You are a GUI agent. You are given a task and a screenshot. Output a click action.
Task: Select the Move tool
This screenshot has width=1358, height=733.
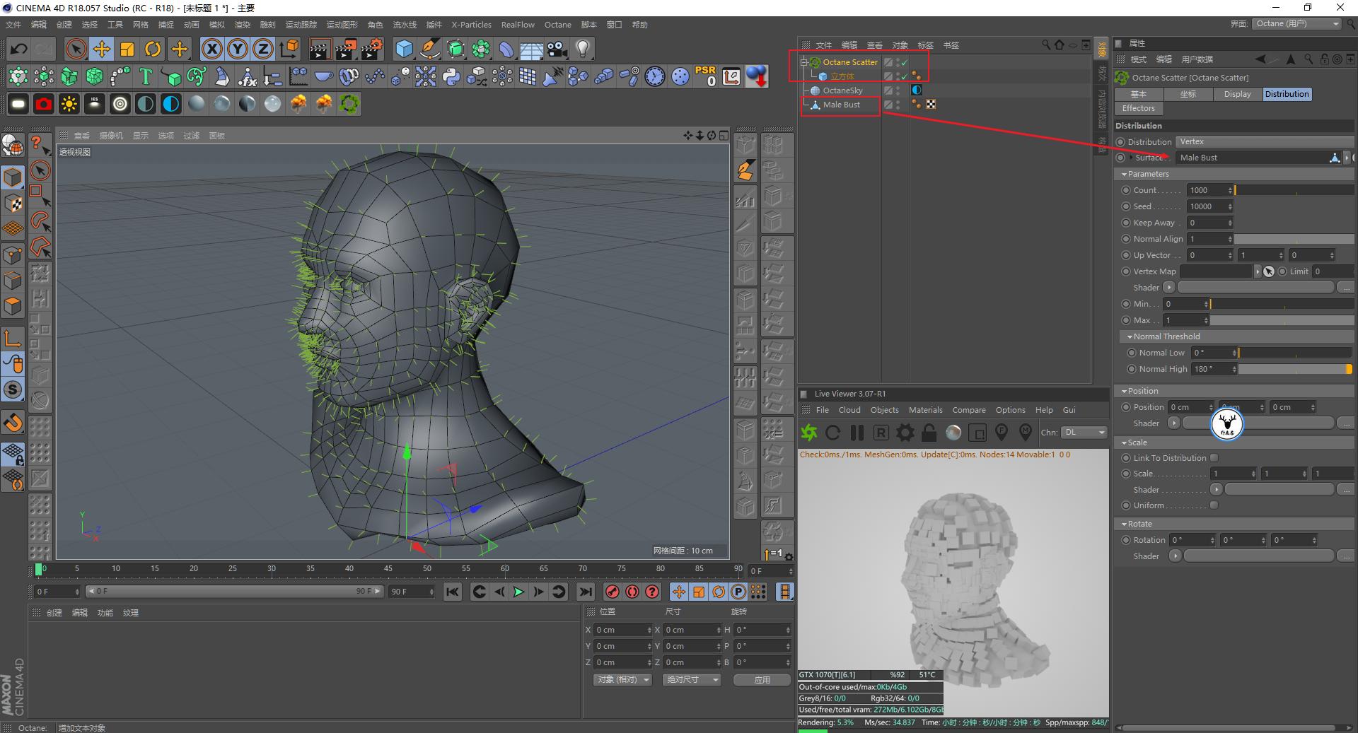click(x=102, y=49)
